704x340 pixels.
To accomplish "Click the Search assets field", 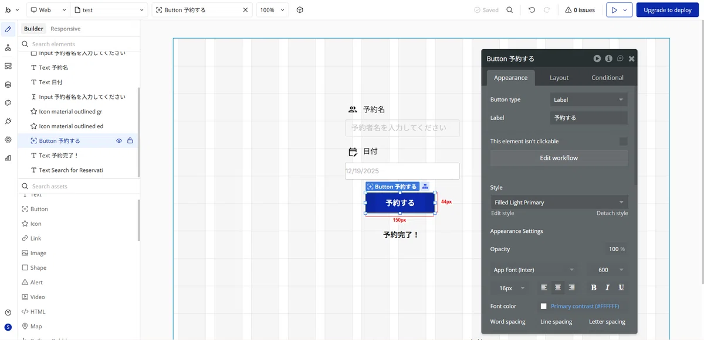I will pyautogui.click(x=79, y=186).
